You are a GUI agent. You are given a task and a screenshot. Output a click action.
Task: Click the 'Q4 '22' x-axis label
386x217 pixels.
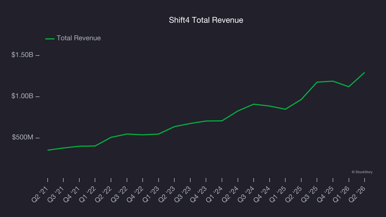(x=135, y=194)
